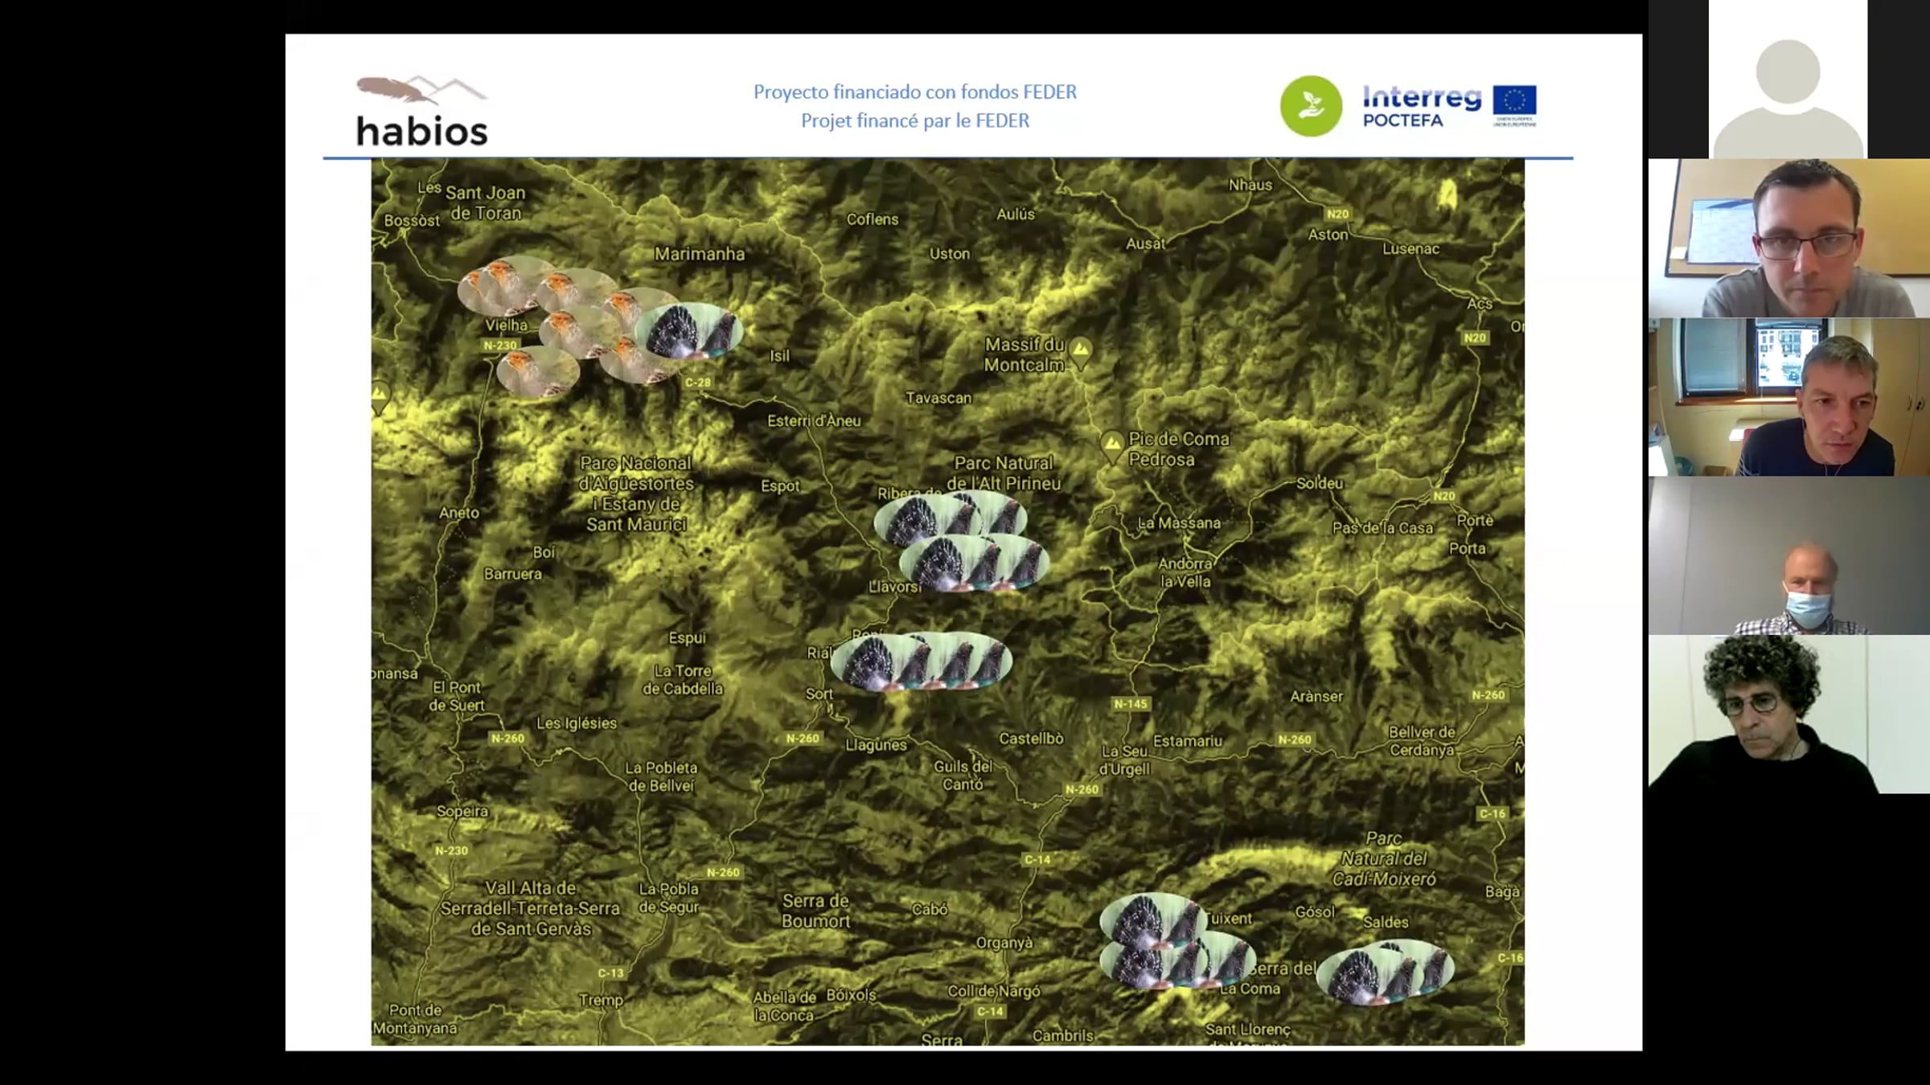Image resolution: width=1930 pixels, height=1085 pixels.
Task: Click the Uston place label
Action: [x=950, y=253]
